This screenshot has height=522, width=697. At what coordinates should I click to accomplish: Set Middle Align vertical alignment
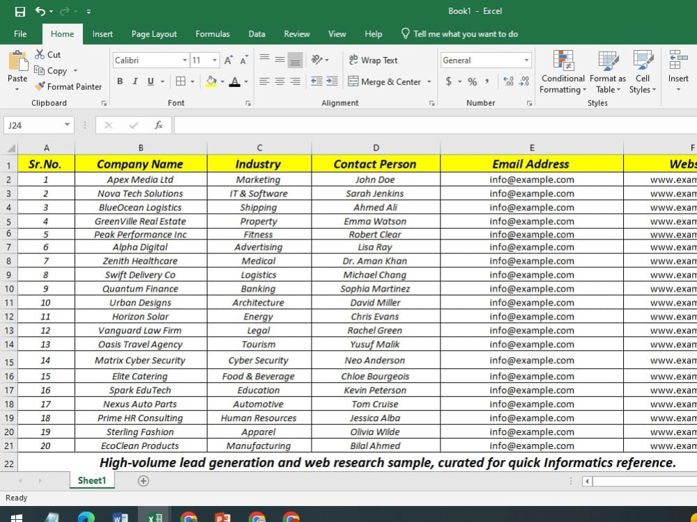[x=279, y=59]
